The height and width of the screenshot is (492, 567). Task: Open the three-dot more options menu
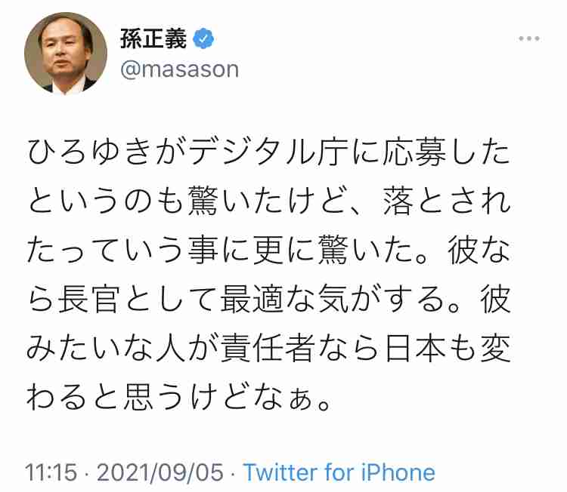click(x=529, y=38)
